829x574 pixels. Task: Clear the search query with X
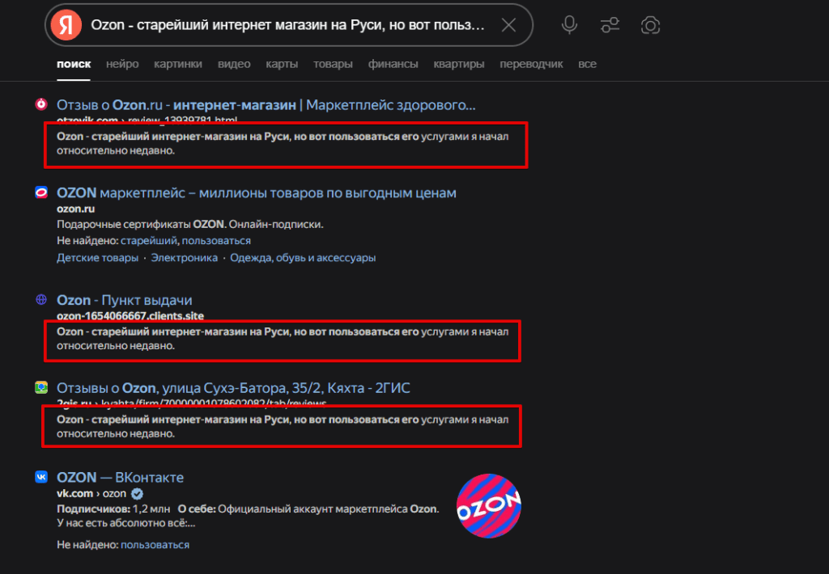coord(508,25)
